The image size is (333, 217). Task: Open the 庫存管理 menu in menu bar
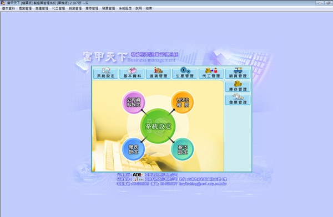(92, 8)
